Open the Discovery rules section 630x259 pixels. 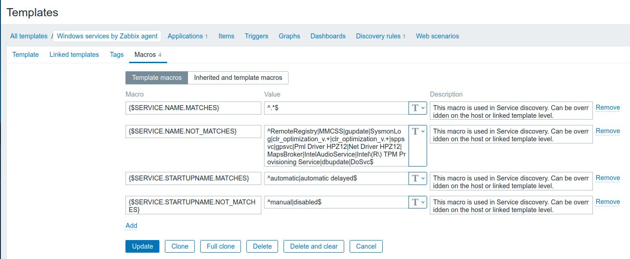pos(378,36)
